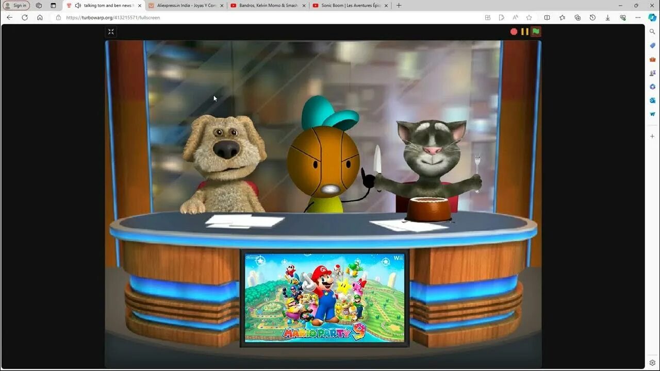Image resolution: width=660 pixels, height=371 pixels.
Task: Add new app to sidebar
Action: [652, 137]
